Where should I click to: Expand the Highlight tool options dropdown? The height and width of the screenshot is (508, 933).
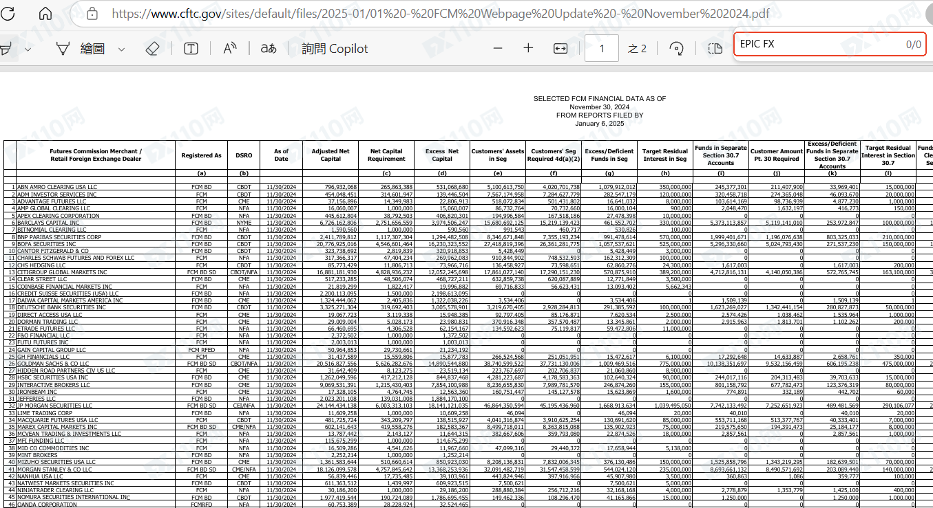(x=26, y=48)
